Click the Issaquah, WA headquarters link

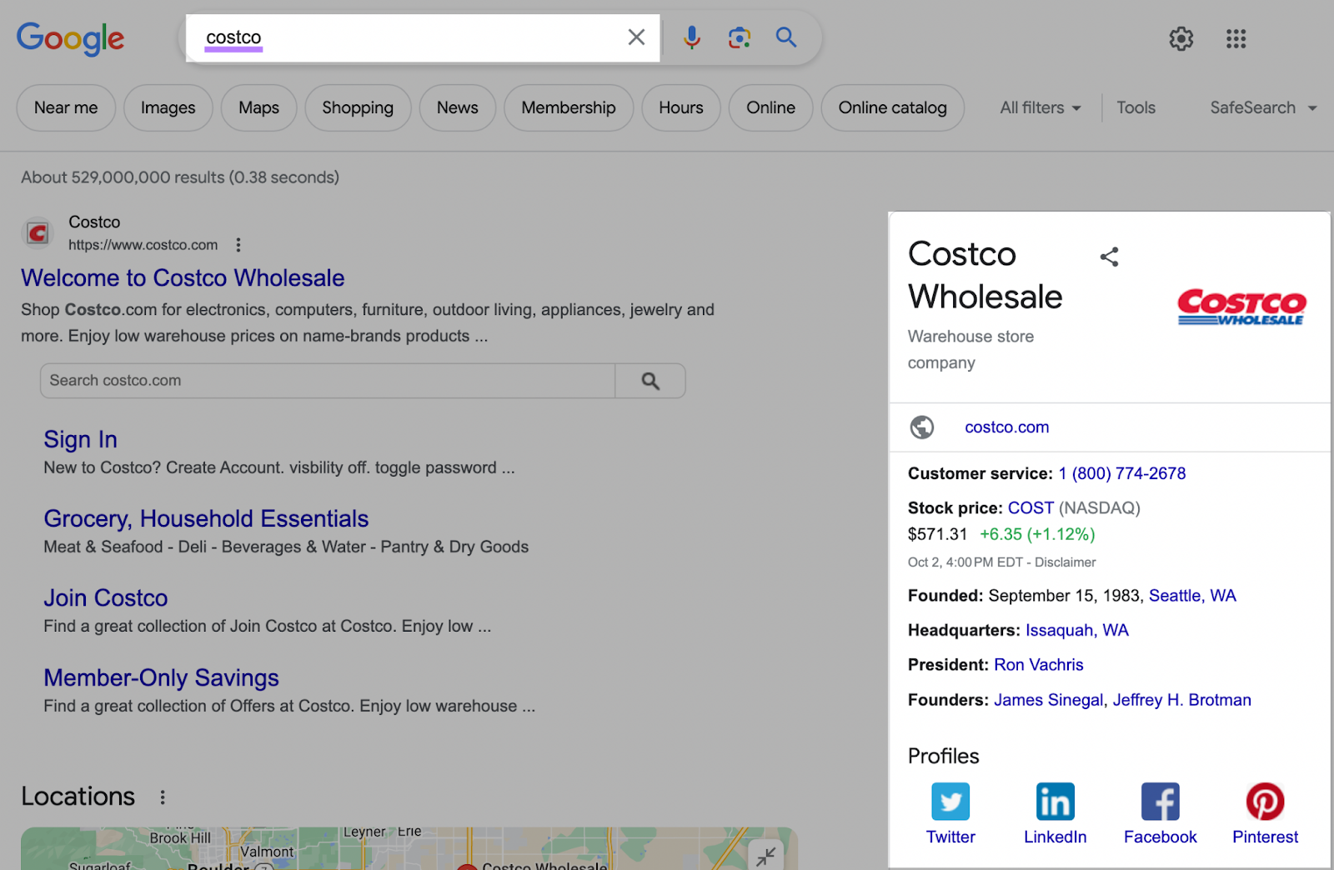[x=1077, y=630]
